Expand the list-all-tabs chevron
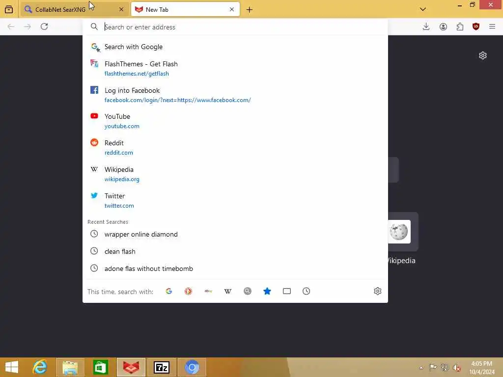The width and height of the screenshot is (503, 377). [423, 9]
